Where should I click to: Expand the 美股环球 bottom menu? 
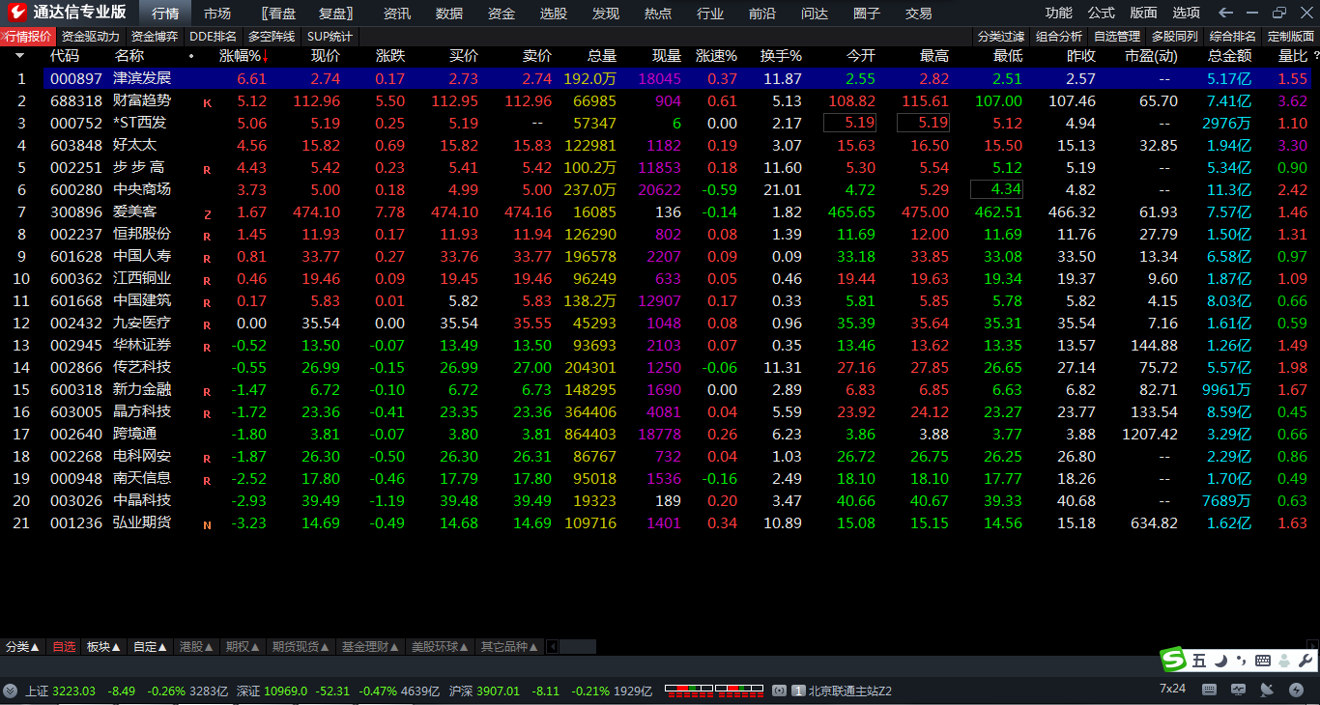[x=440, y=647]
